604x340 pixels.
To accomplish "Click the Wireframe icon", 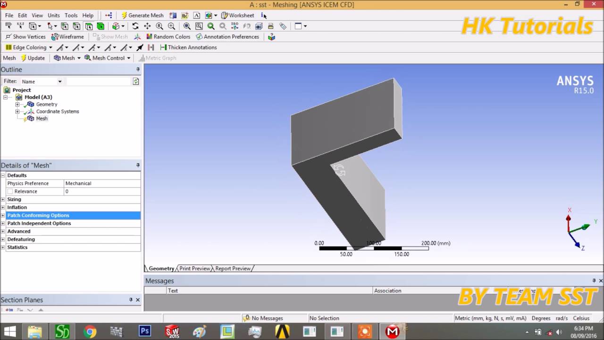I will coord(55,36).
